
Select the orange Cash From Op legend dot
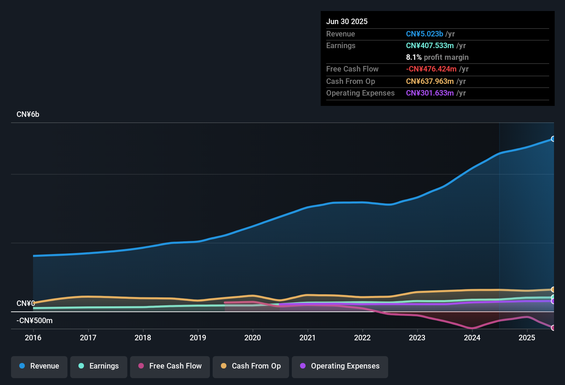pos(224,366)
